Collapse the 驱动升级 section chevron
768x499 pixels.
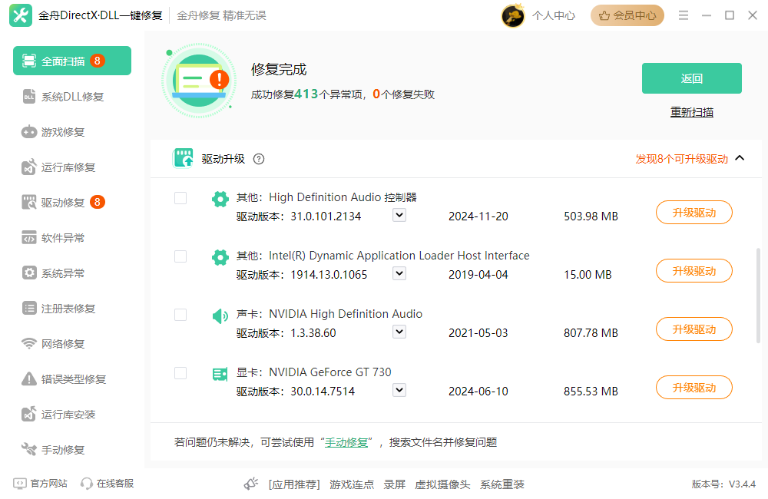click(740, 158)
